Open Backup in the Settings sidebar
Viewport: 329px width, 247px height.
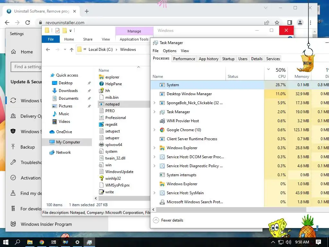tap(23, 147)
